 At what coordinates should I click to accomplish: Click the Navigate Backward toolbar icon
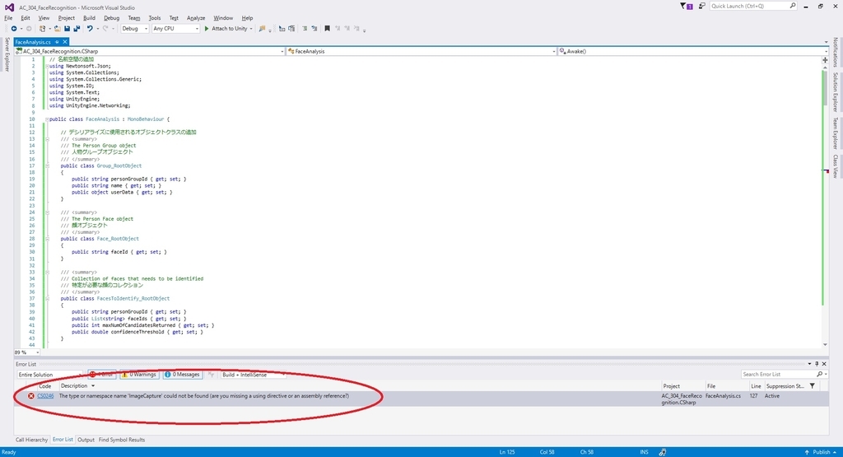14,29
